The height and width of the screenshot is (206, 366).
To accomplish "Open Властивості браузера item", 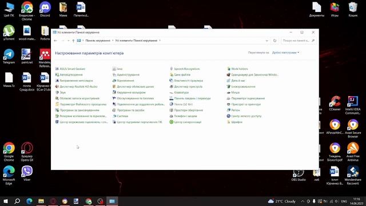I will point(186,81).
